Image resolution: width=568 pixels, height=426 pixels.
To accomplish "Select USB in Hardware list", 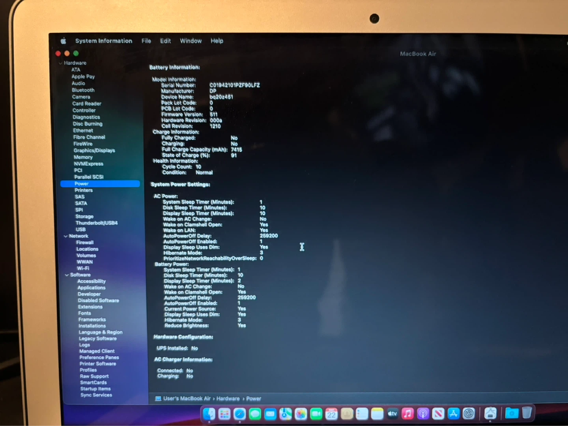I will coord(80,229).
